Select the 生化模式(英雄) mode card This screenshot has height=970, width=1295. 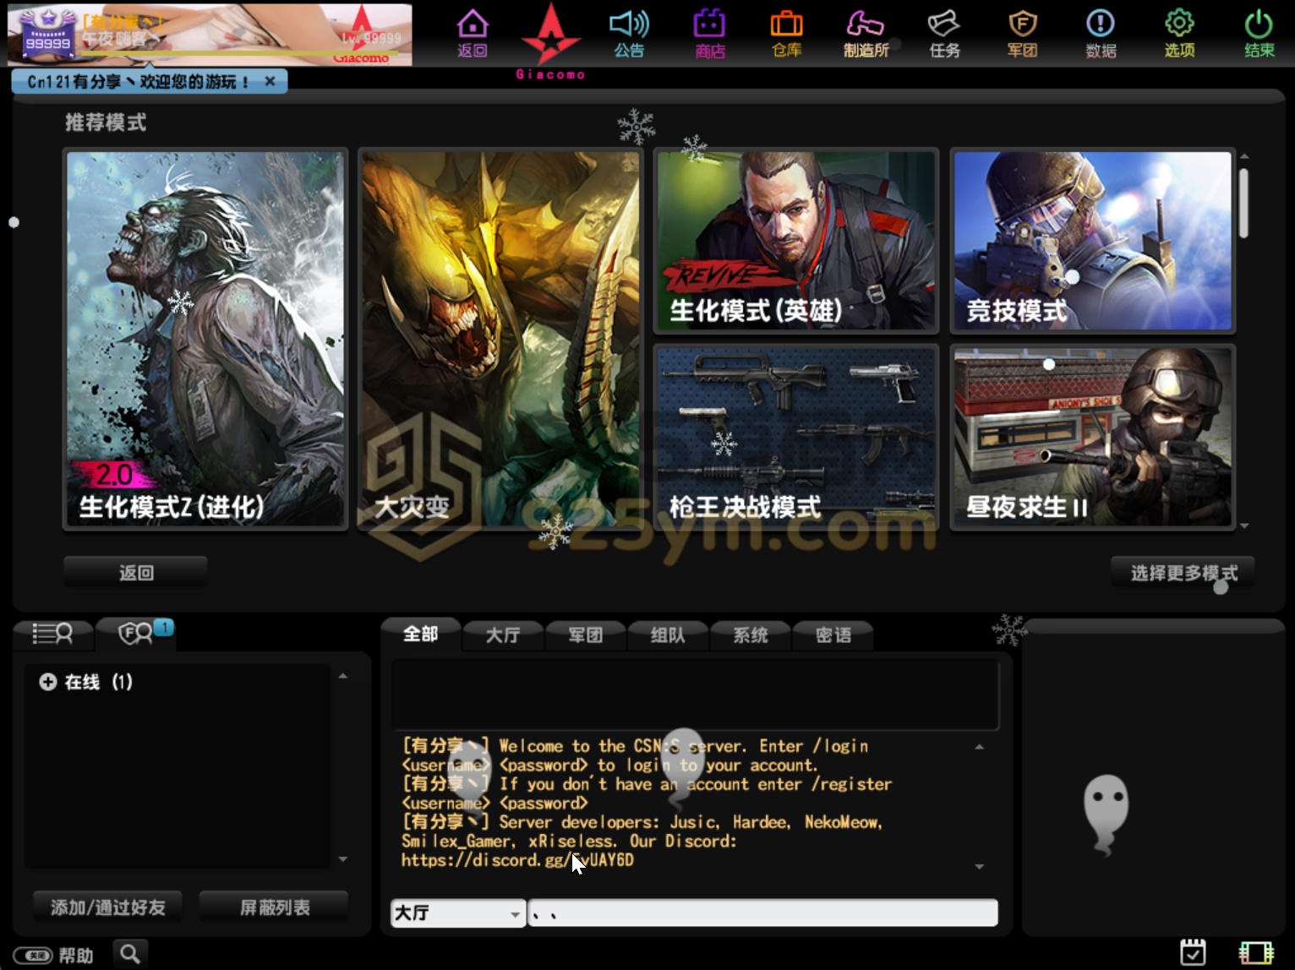[x=796, y=241]
